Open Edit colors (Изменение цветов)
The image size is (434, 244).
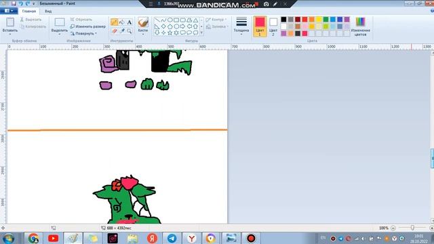click(x=360, y=26)
